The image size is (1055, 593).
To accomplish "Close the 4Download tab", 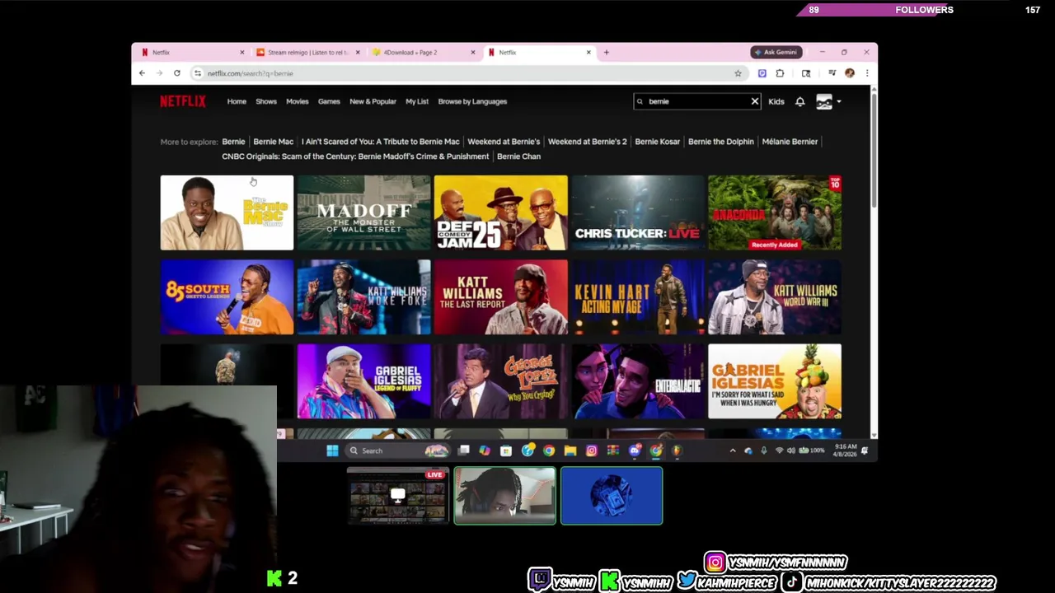I will (x=473, y=52).
